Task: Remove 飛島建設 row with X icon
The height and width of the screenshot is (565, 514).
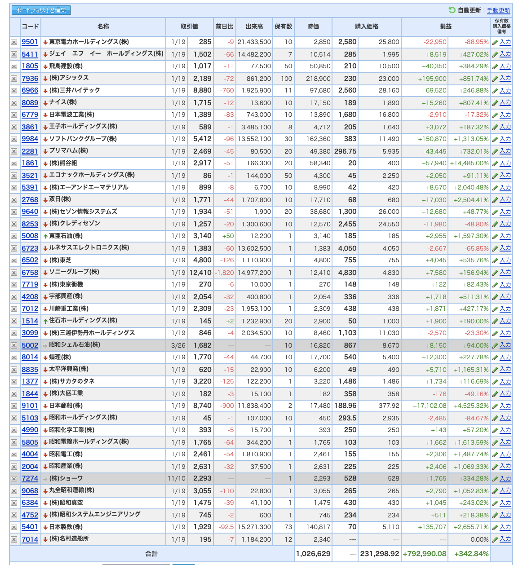Action: (x=14, y=66)
